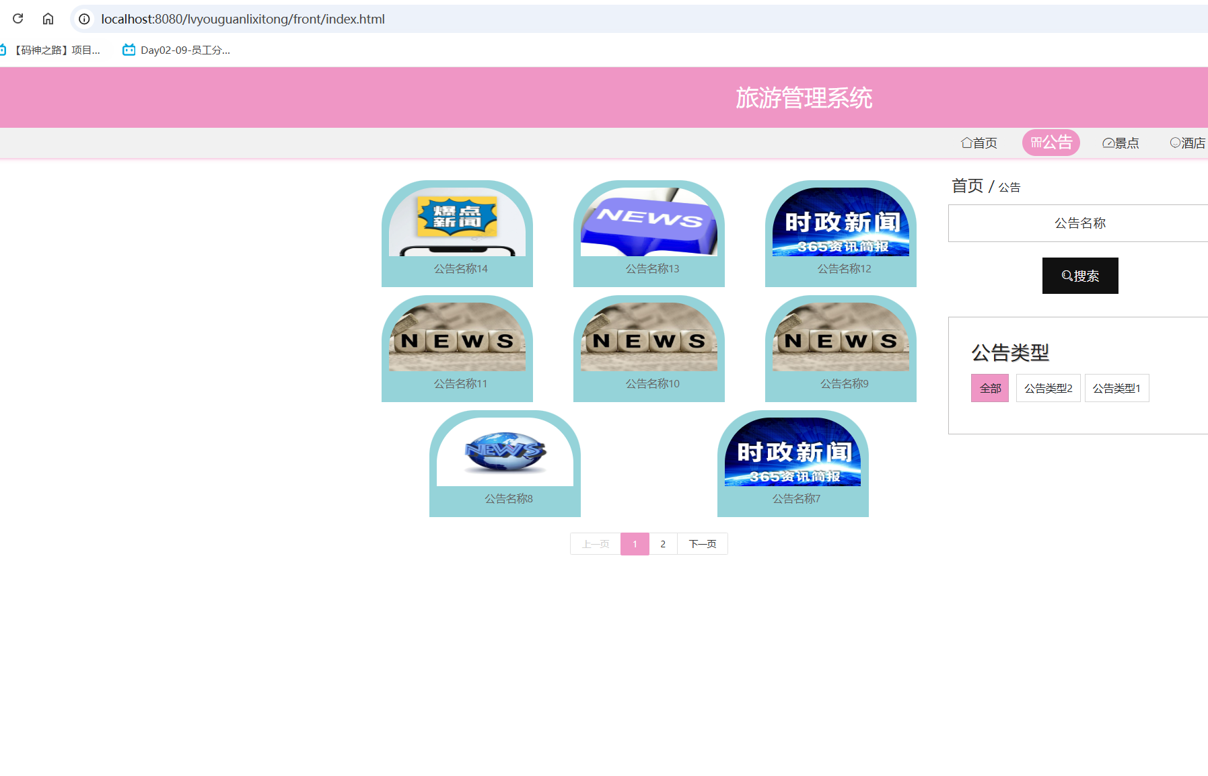Image resolution: width=1208 pixels, height=776 pixels.
Task: Open the Day02-09 bookmark
Action: click(176, 50)
